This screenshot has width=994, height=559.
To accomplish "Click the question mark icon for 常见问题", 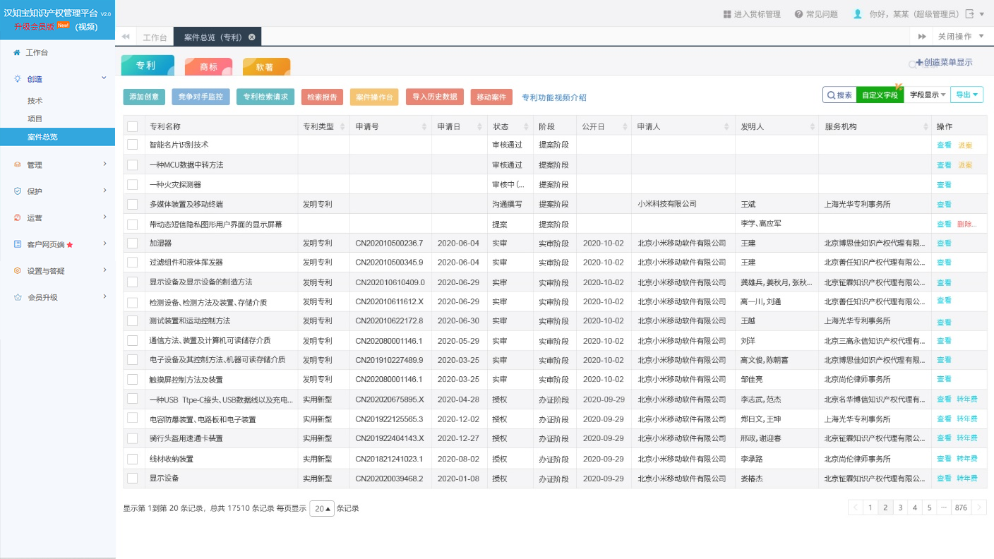I will [798, 14].
